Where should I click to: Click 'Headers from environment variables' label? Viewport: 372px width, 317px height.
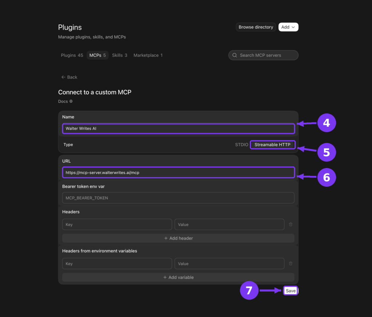pos(100,251)
